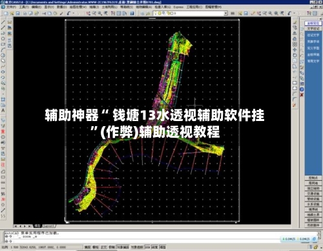Click the 植被园林 button in right panel
This screenshot has height=251, width=323.
pyautogui.click(x=313, y=220)
